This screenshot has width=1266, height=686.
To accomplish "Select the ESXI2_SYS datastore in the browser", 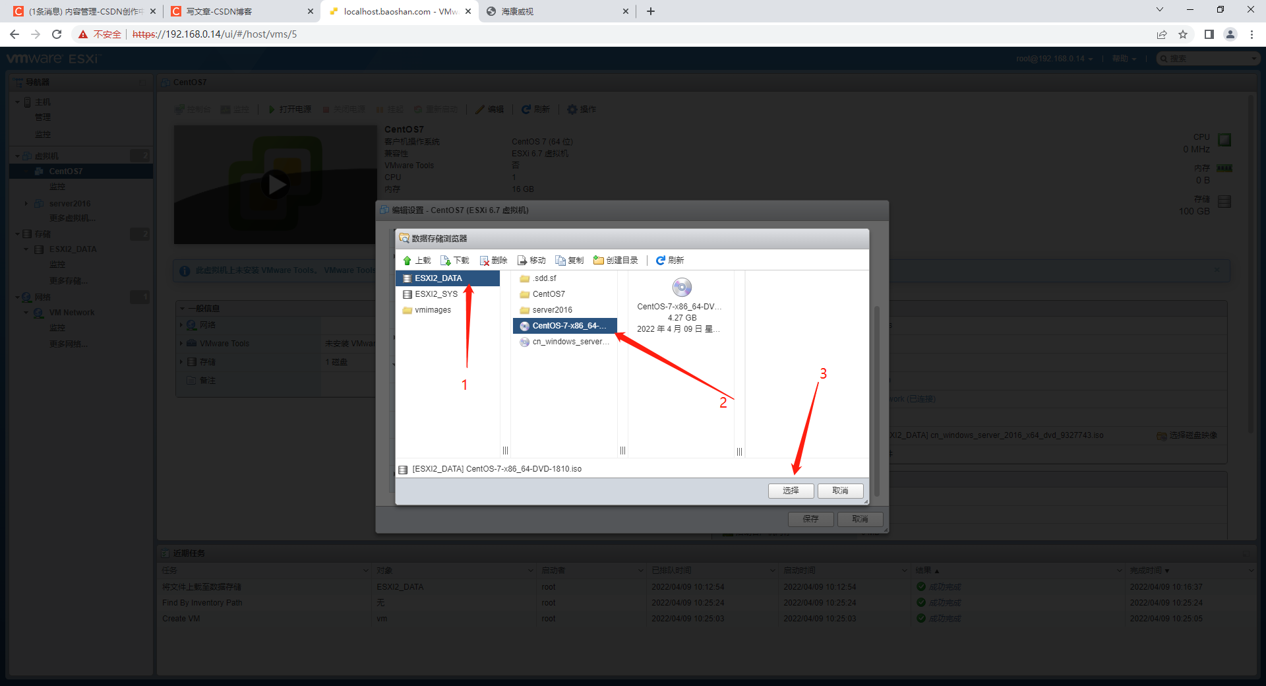I will point(437,294).
